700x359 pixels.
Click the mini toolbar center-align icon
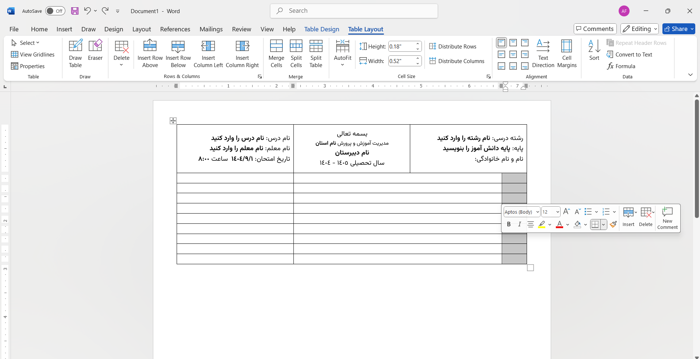(x=531, y=224)
